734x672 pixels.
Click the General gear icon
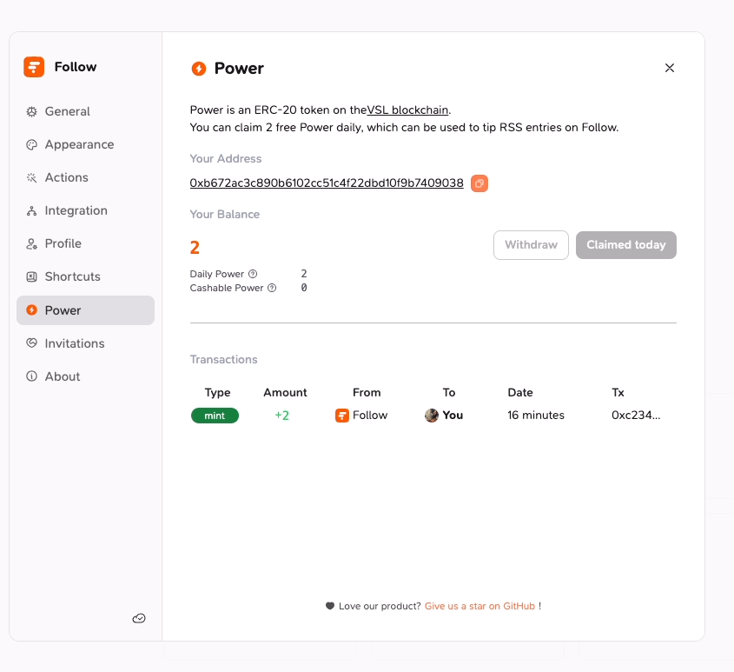tap(31, 111)
